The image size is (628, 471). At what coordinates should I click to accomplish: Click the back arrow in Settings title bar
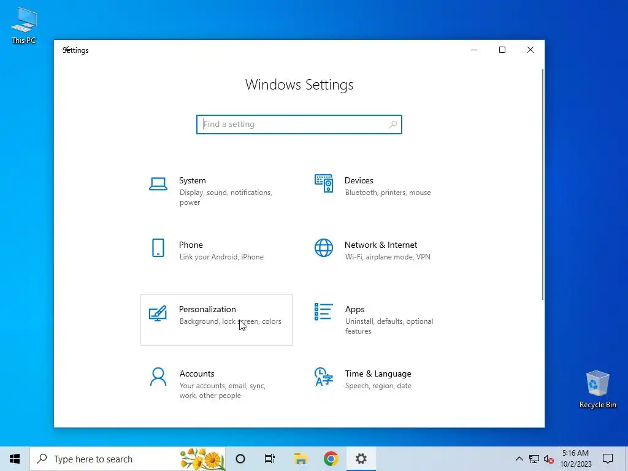(x=67, y=50)
